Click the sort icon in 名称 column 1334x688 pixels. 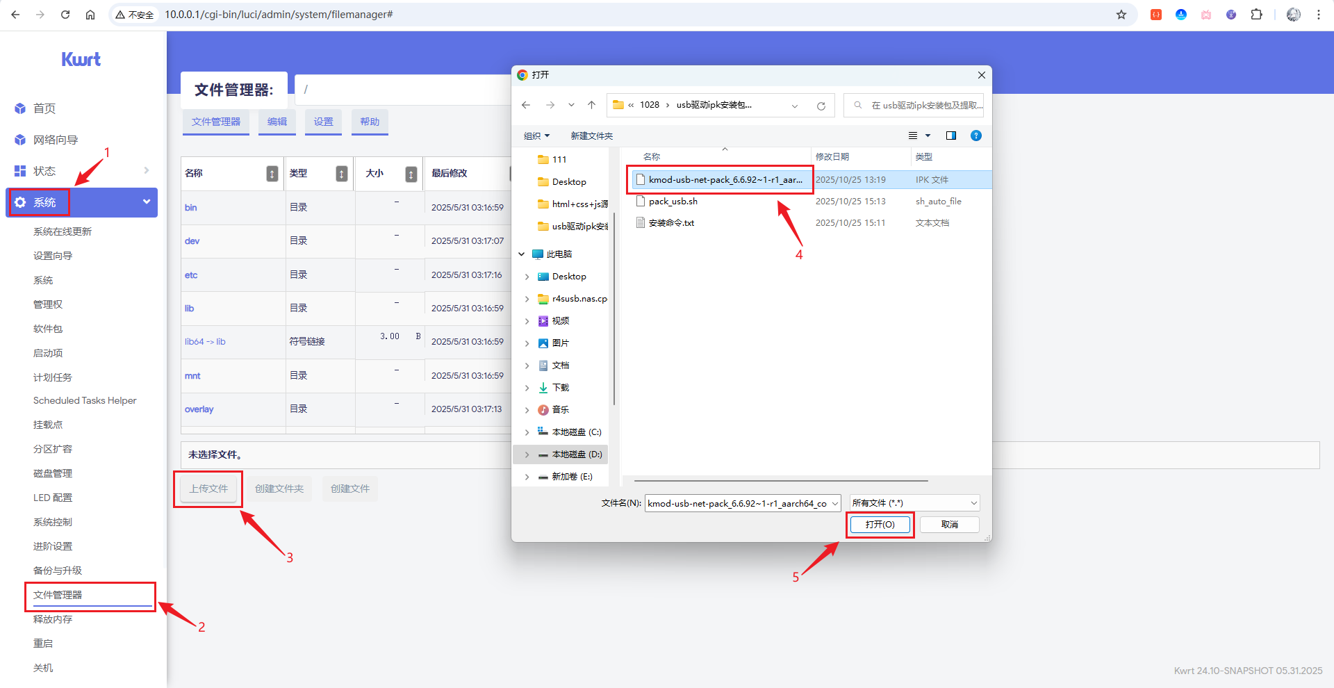(272, 174)
